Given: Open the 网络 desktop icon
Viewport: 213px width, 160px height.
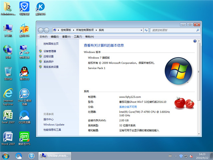Looking at the screenshot, I should coord(8,52).
